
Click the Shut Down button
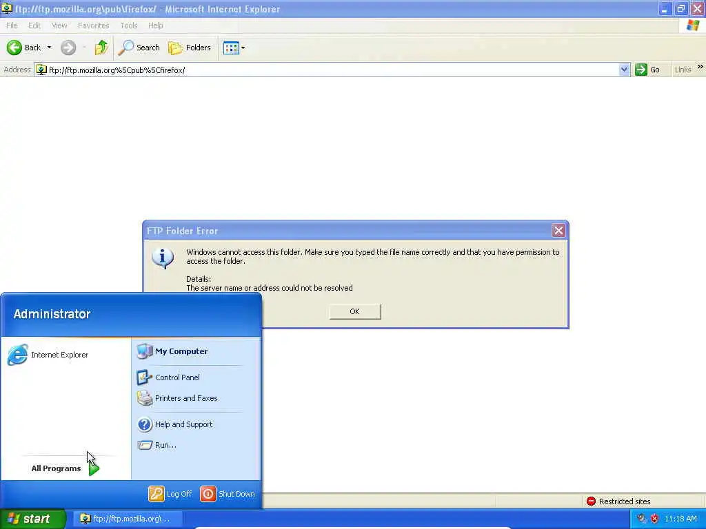tap(228, 494)
